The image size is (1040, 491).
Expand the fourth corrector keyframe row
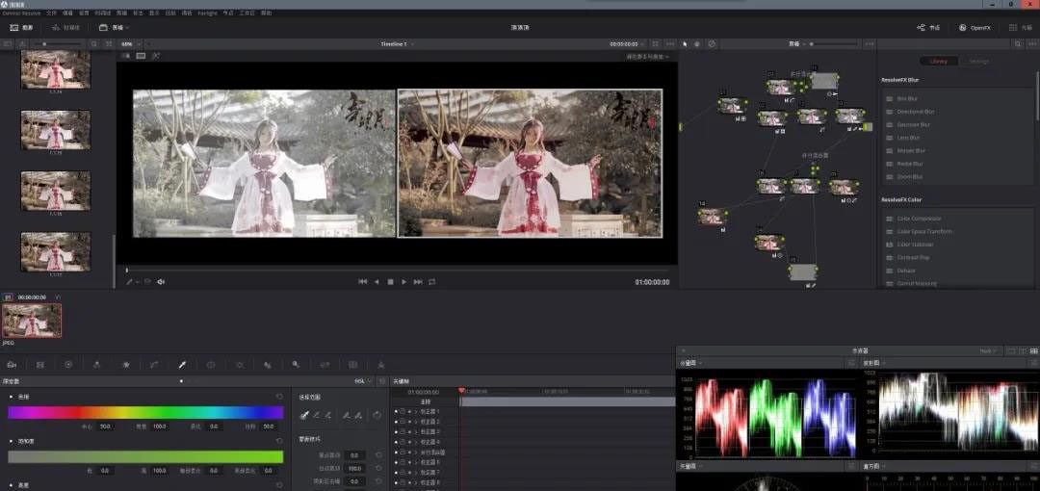[417, 442]
